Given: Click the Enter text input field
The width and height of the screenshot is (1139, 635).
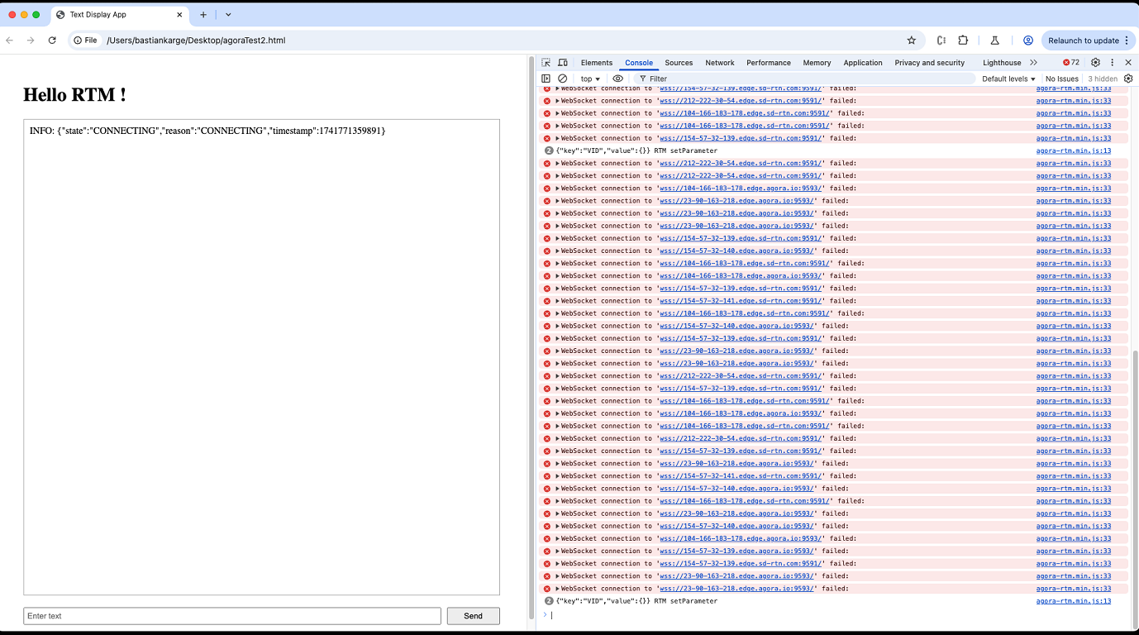Looking at the screenshot, I should point(231,616).
